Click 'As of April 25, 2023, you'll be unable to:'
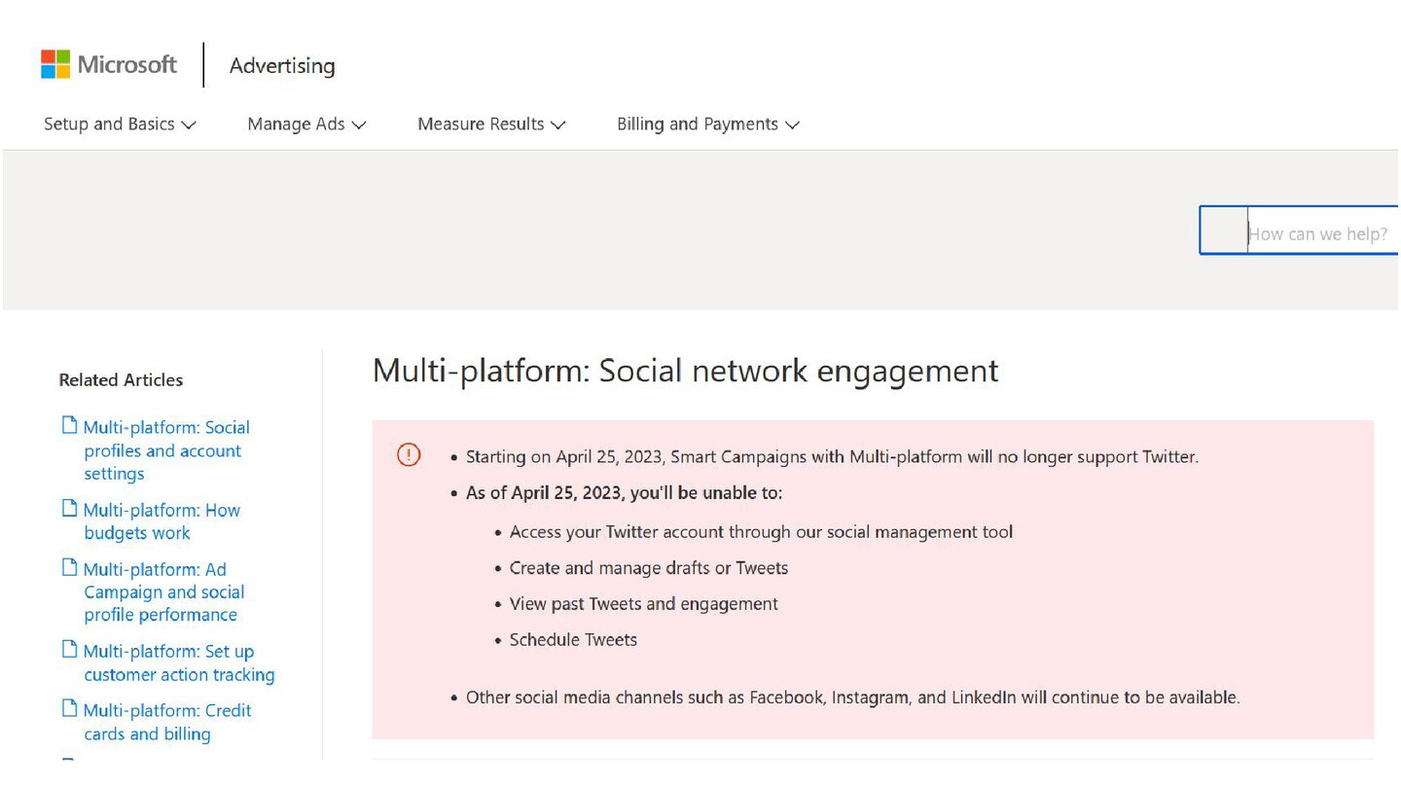Image resolution: width=1401 pixels, height=788 pixels. tap(624, 493)
